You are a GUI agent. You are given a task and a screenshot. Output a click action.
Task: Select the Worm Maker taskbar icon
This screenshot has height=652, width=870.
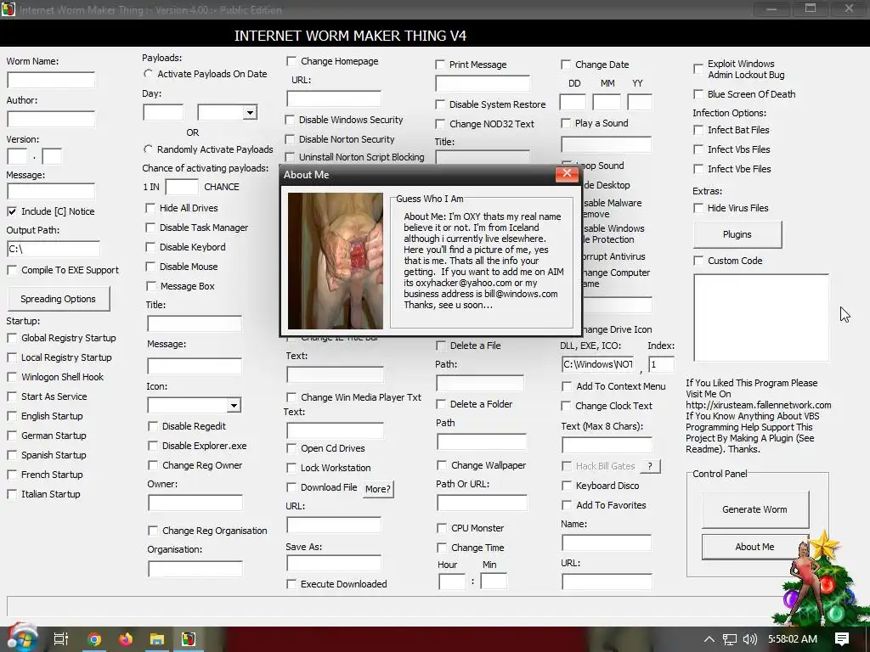point(189,639)
